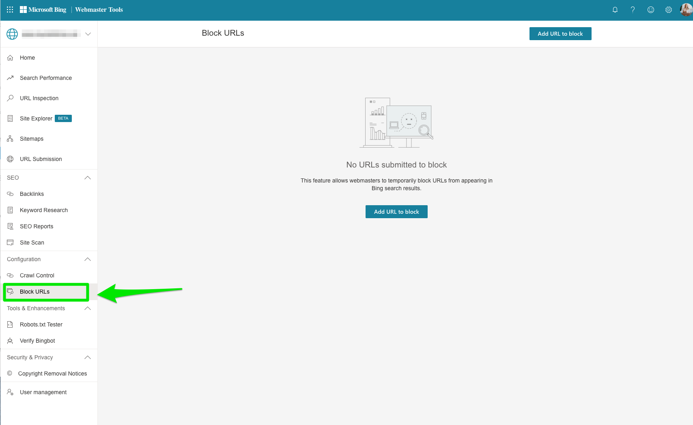Viewport: 693px width, 425px height.
Task: Open Sitemaps from the sidebar
Action: (x=31, y=138)
